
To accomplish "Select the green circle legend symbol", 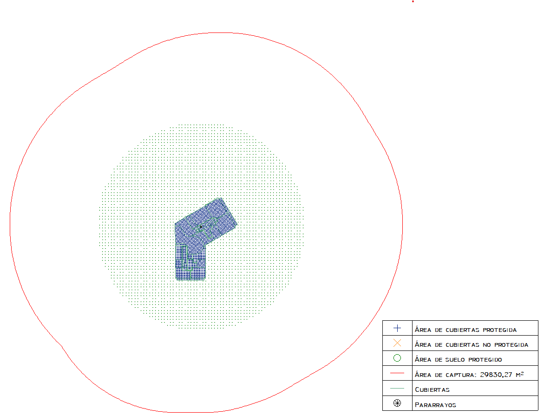I will click(x=397, y=358).
